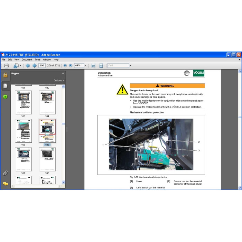Click document scroll down arrow

(x=240, y=188)
